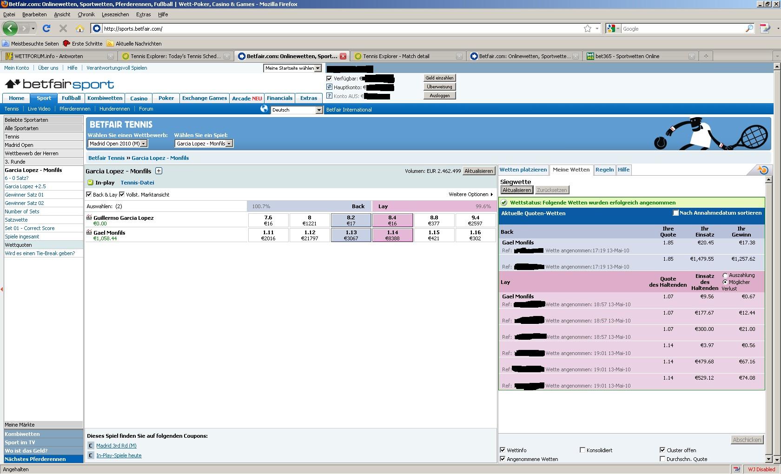Image resolution: width=781 pixels, height=474 pixels.
Task: Open Fußball navigation tab
Action: [71, 98]
